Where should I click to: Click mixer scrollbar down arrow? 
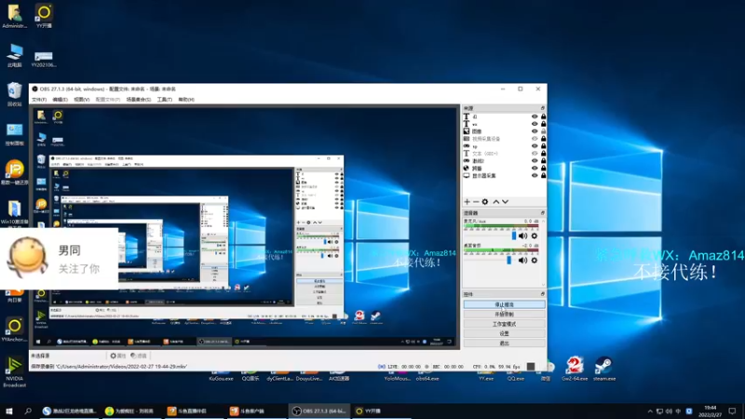(544, 285)
